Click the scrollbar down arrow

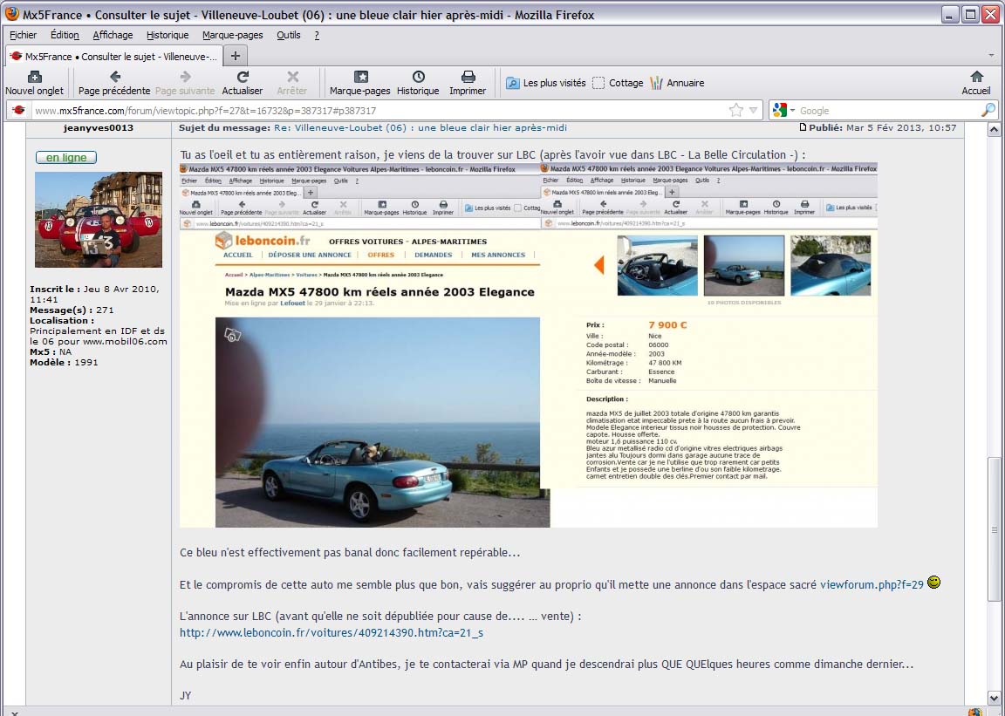[994, 698]
